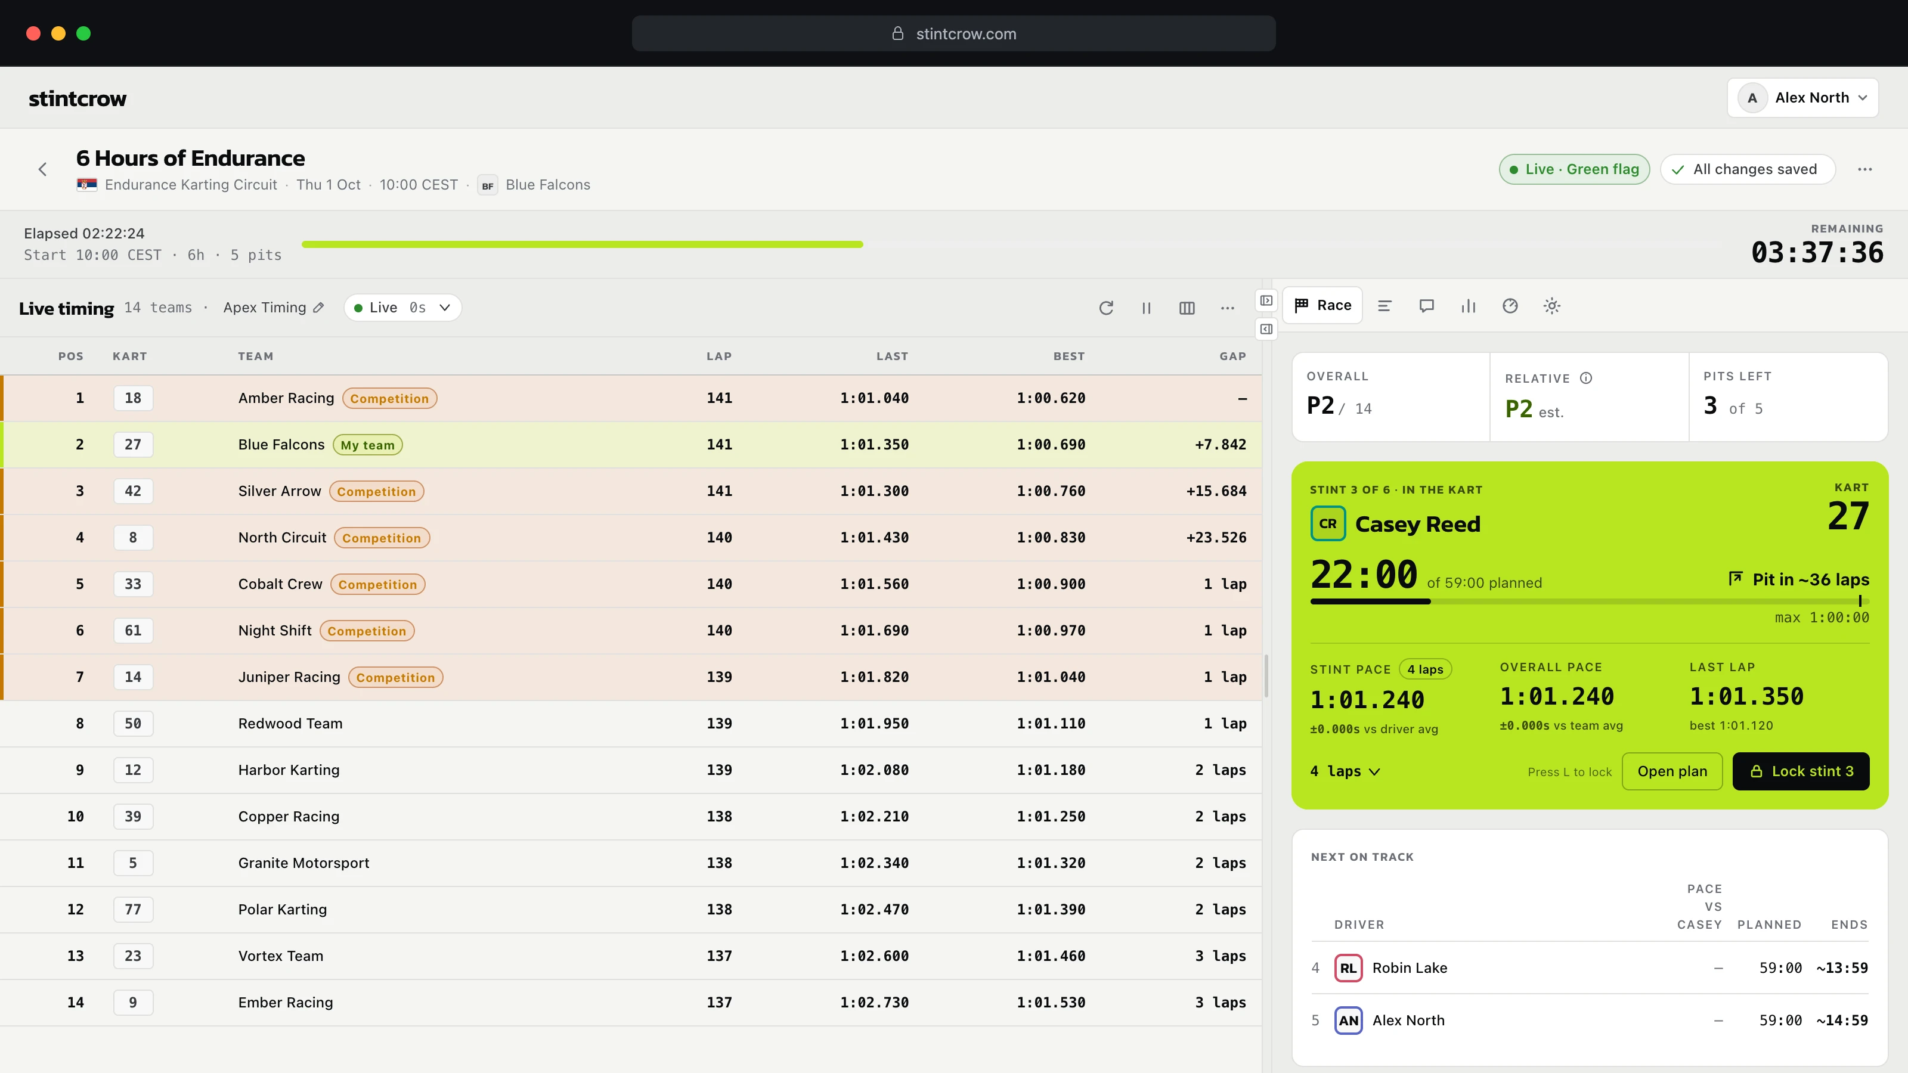
Task: Toggle the Competition tag on Juniper Racing
Action: click(395, 678)
